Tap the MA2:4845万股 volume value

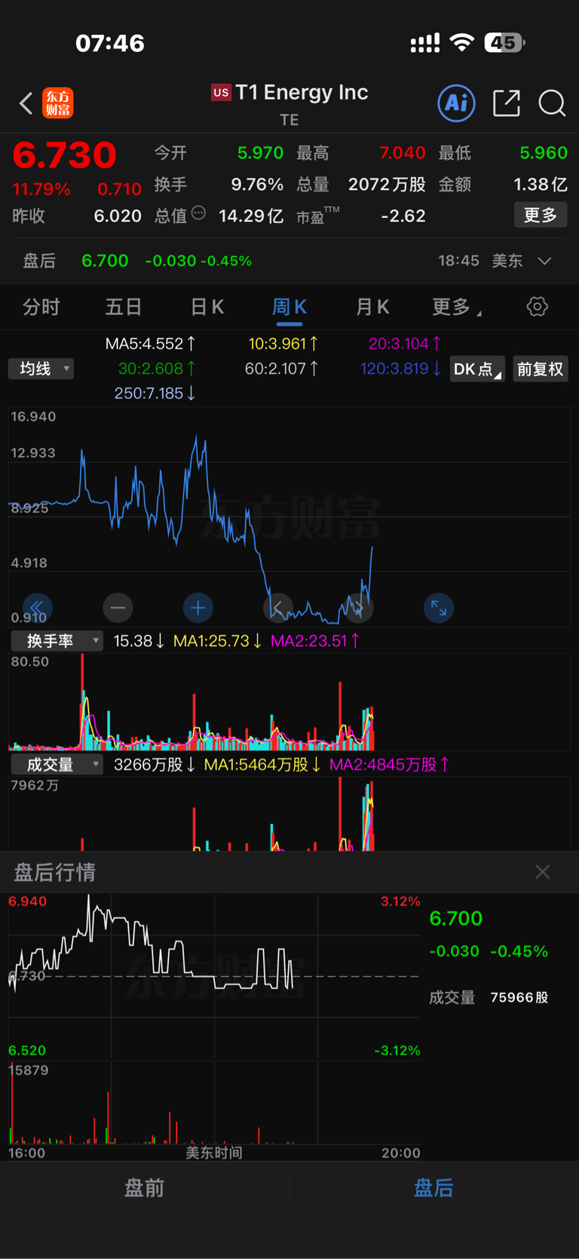pos(389,765)
